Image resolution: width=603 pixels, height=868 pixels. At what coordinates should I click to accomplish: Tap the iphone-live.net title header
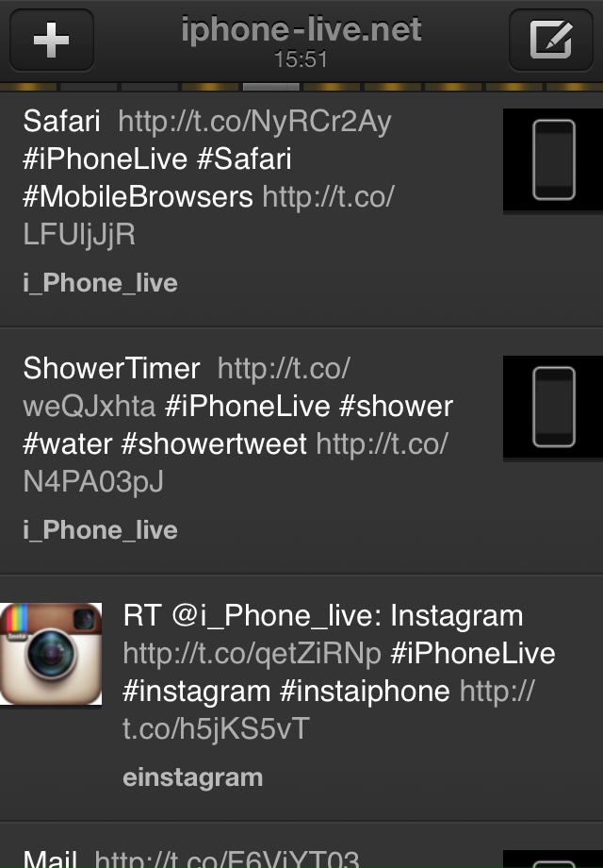(x=301, y=29)
